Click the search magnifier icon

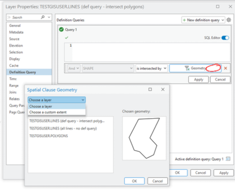43,17
